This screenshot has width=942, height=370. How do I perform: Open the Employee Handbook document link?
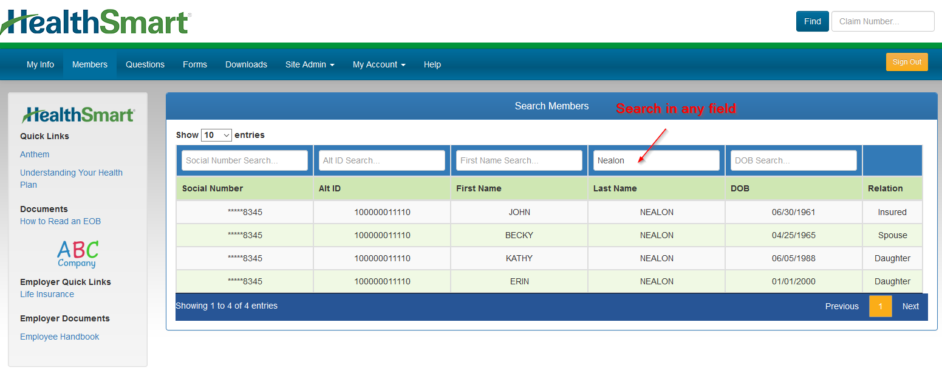60,337
